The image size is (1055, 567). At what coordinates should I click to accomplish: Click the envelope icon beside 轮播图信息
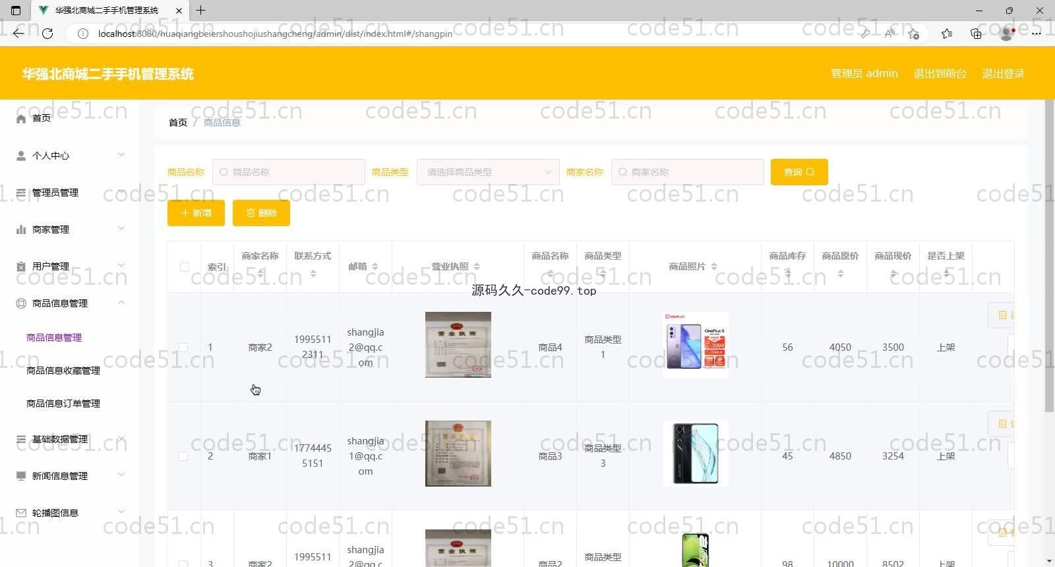pos(21,513)
